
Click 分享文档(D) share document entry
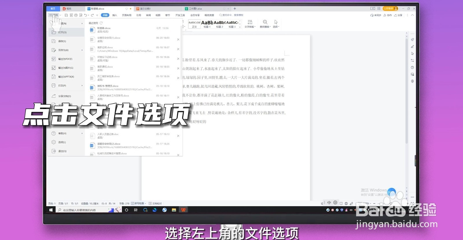point(66,96)
